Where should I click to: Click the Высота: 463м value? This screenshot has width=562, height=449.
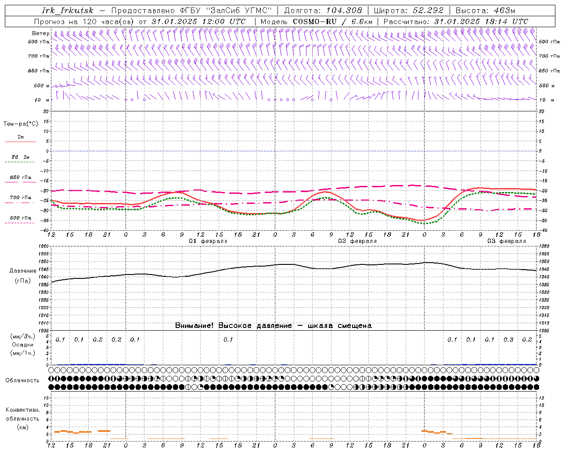pyautogui.click(x=485, y=11)
